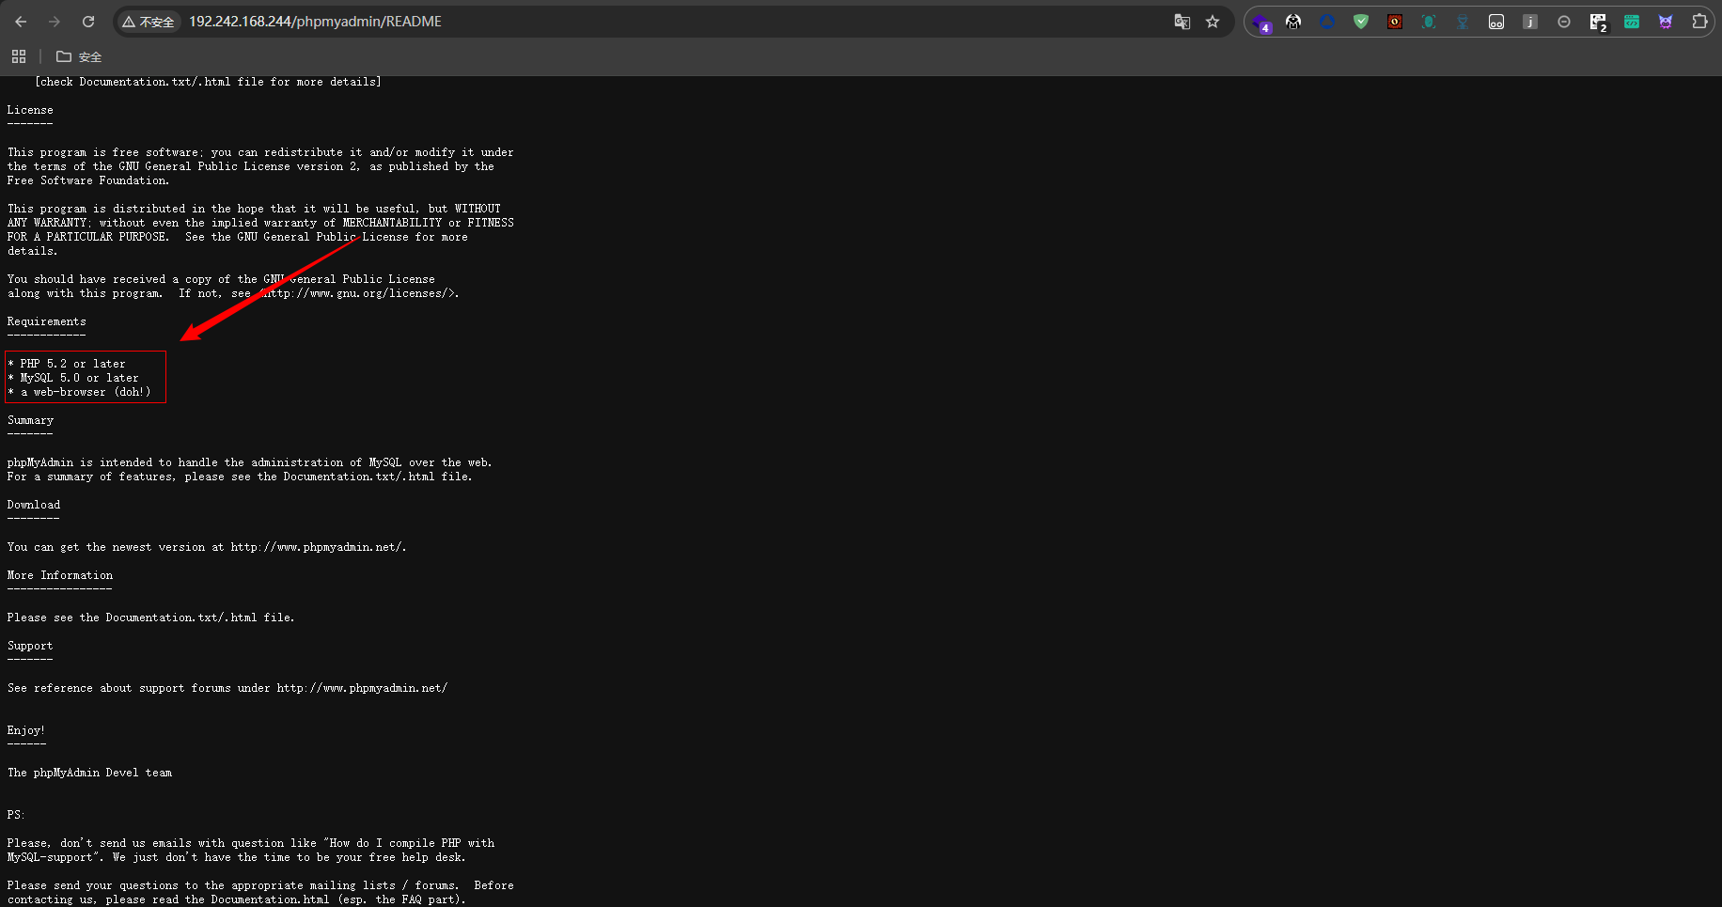1722x907 pixels.
Task: Open the purple cat face extension
Action: tap(1666, 22)
